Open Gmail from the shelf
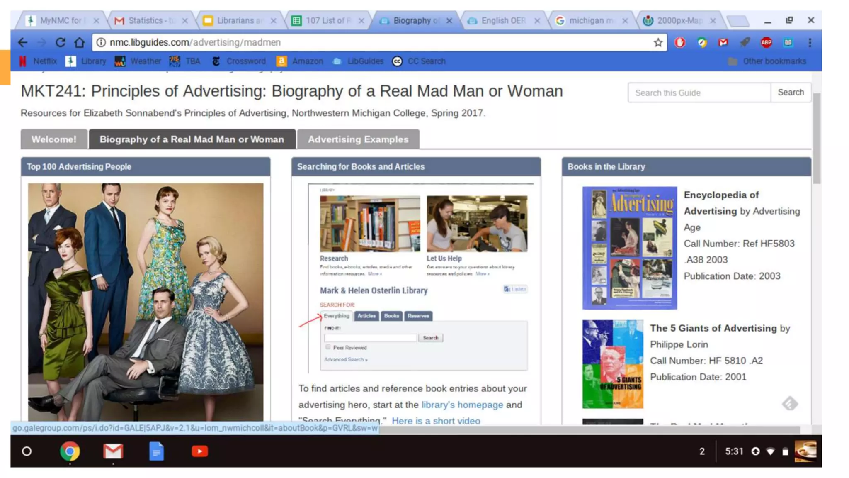Viewport: 849px width, 478px height. pyautogui.click(x=113, y=451)
